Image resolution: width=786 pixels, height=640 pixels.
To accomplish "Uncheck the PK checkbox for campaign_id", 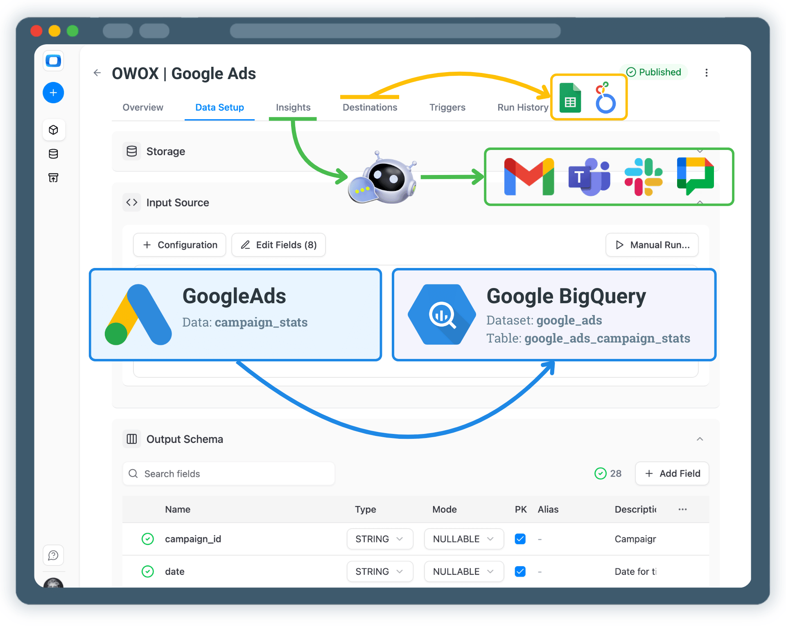I will click(520, 539).
